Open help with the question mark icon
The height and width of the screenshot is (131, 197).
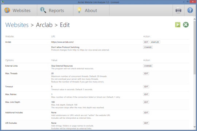click(190, 10)
